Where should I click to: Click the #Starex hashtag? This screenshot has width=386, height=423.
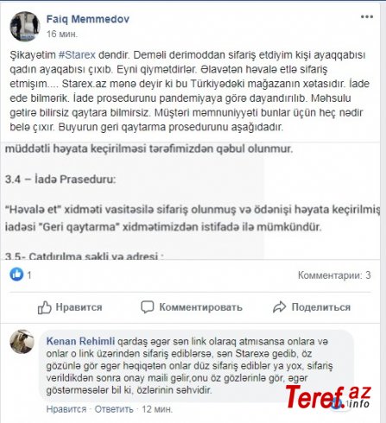pos(77,54)
